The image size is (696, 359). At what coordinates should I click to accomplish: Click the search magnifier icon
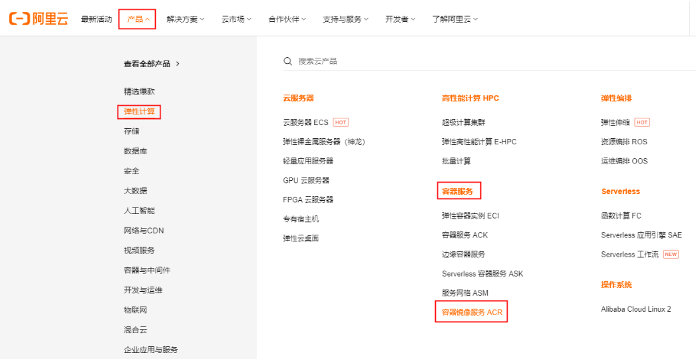click(x=287, y=61)
